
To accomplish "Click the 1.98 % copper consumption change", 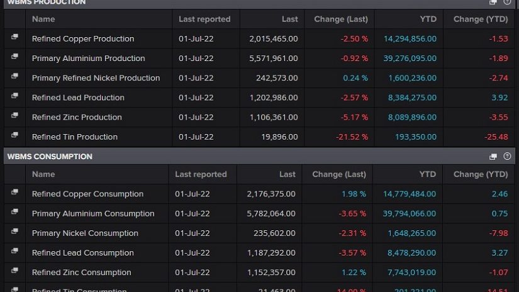I will (x=354, y=194).
